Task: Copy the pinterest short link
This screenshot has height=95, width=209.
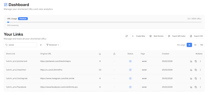Action: [x=196, y=61]
